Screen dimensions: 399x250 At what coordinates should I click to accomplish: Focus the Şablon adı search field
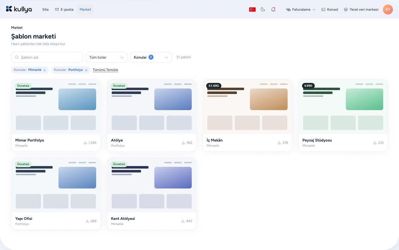tap(47, 57)
